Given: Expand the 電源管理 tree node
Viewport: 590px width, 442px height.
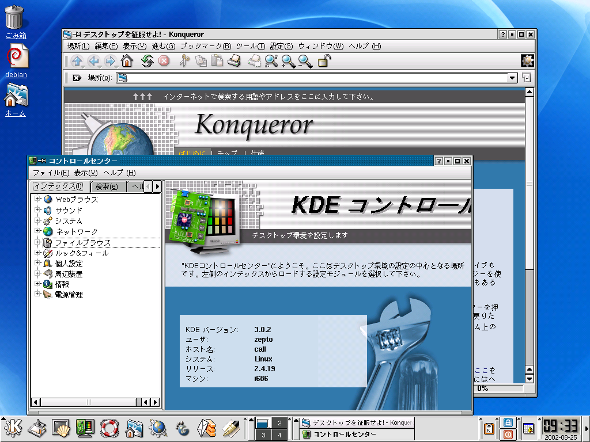Looking at the screenshot, I should (x=37, y=294).
